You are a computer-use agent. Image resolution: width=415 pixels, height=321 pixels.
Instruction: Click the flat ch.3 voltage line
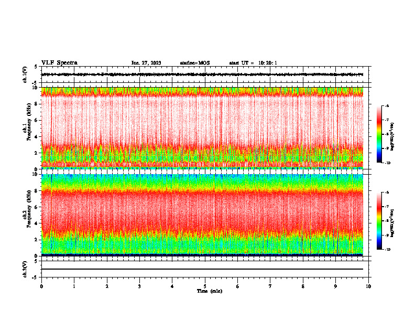pyautogui.click(x=202, y=269)
